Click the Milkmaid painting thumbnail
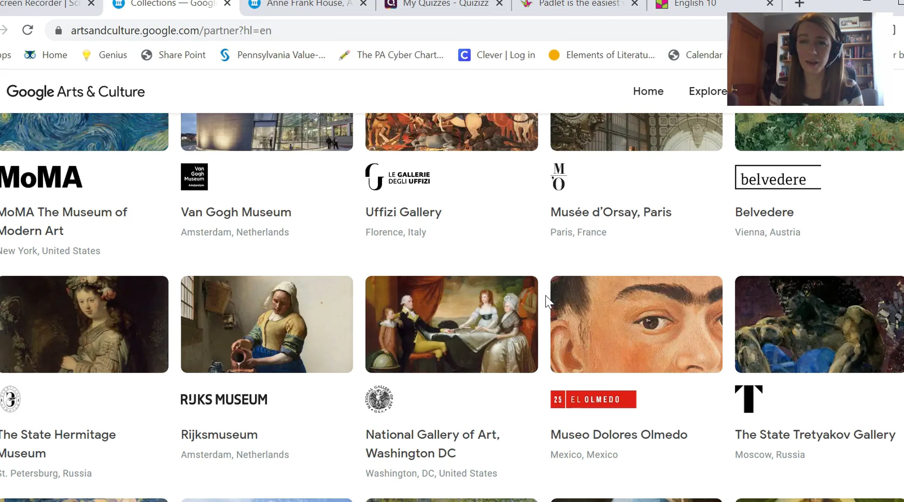This screenshot has height=502, width=904. point(267,324)
